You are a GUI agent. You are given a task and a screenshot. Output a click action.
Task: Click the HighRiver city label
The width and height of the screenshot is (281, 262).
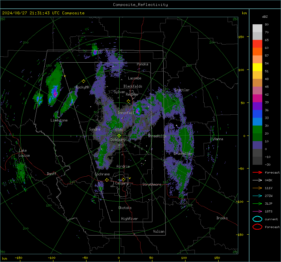[x=130, y=219]
